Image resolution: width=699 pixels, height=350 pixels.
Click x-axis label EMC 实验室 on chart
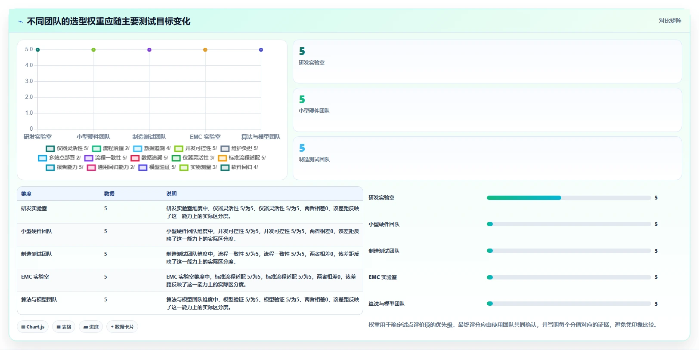click(205, 137)
